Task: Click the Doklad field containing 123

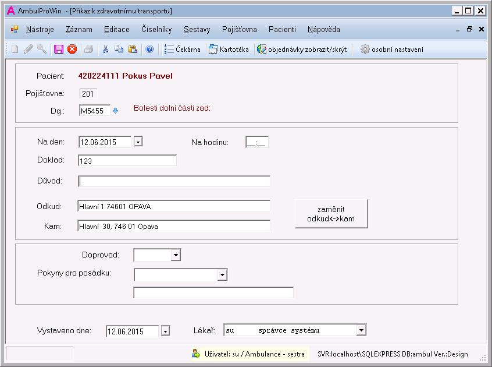Action: (x=127, y=161)
